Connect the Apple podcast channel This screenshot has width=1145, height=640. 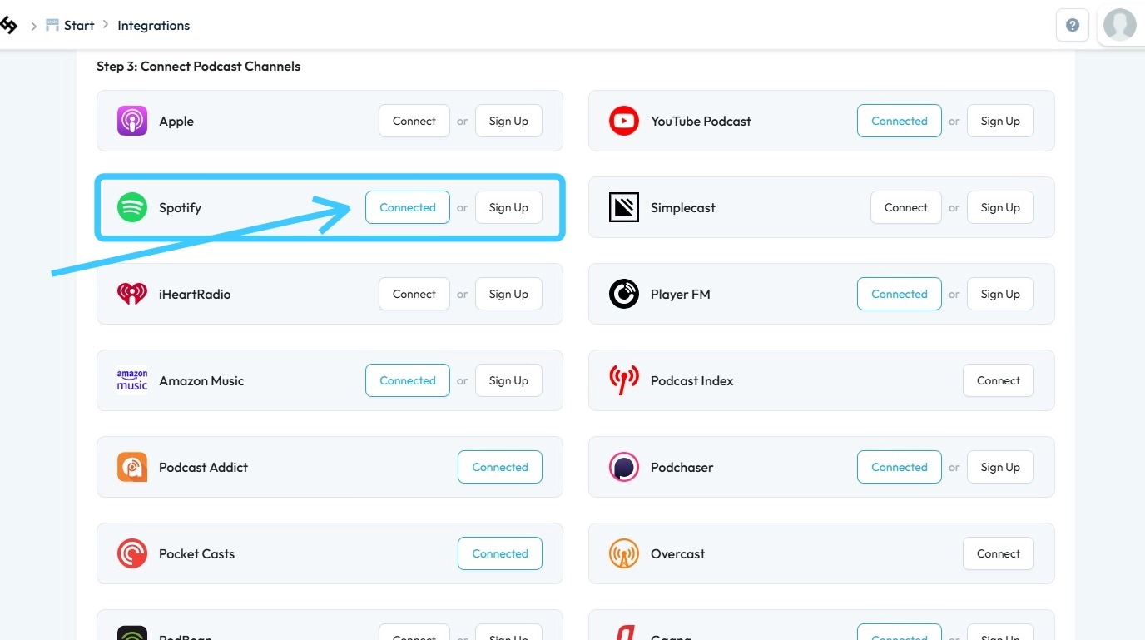pyautogui.click(x=414, y=121)
